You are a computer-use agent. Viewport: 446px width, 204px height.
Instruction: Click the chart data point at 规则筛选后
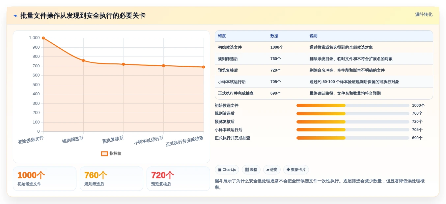pos(83,60)
